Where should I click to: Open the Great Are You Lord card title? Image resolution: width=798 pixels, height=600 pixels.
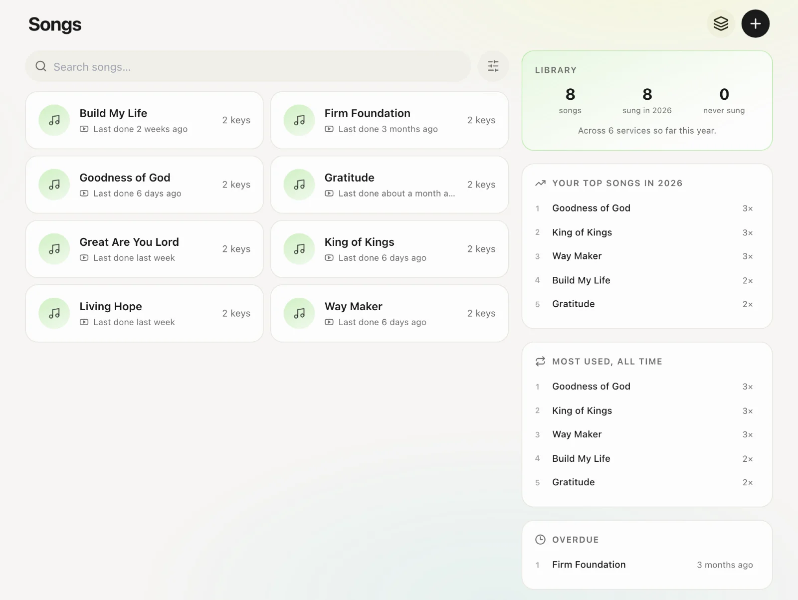[x=129, y=242]
